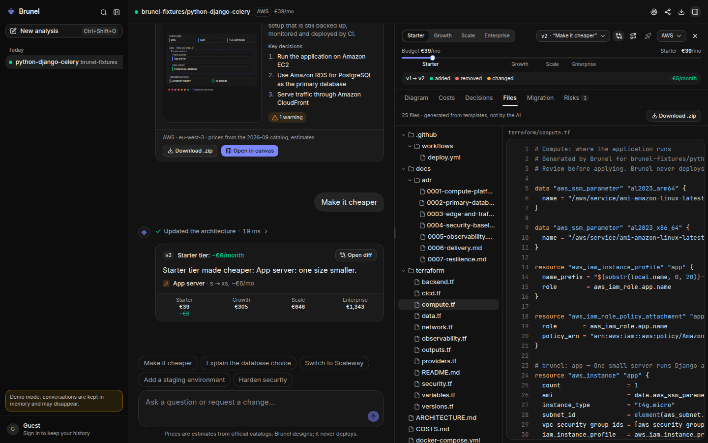The image size is (708, 443).
Task: Close the canvas panel with the X
Action: (695, 36)
